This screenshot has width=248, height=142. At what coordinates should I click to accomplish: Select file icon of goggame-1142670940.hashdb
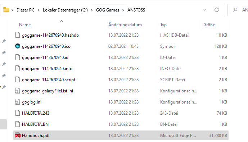(x=18, y=35)
